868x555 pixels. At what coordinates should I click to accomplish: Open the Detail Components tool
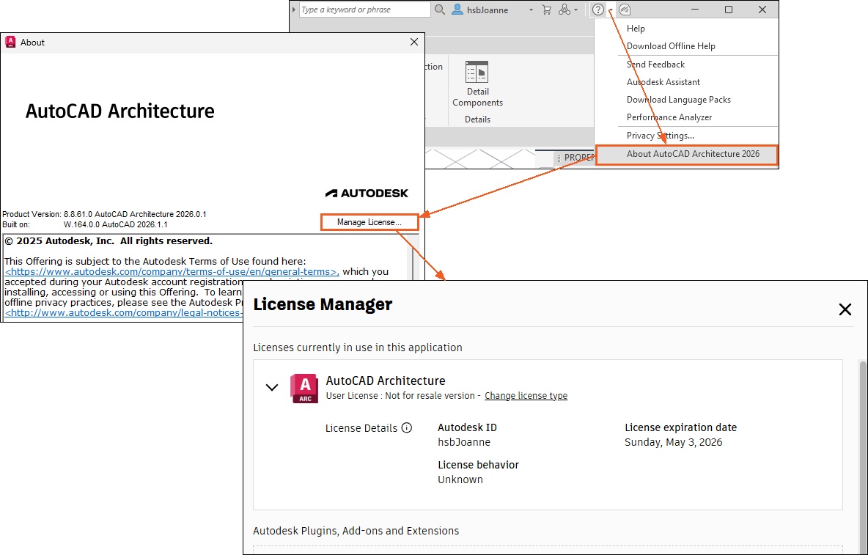tap(477, 84)
